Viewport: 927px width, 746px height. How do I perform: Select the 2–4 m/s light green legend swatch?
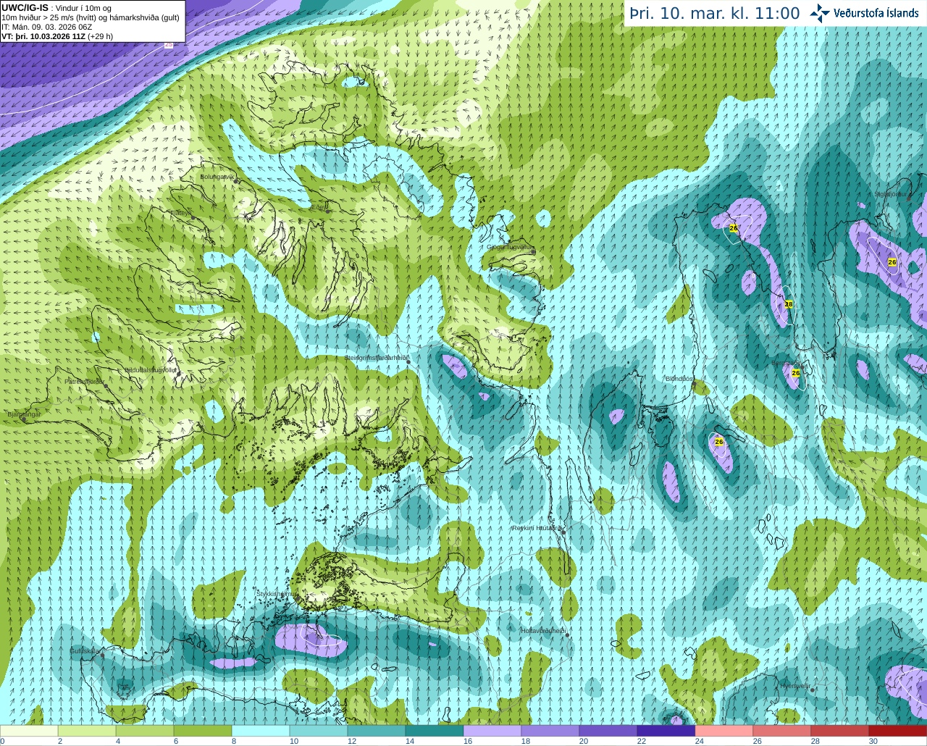pyautogui.click(x=87, y=731)
